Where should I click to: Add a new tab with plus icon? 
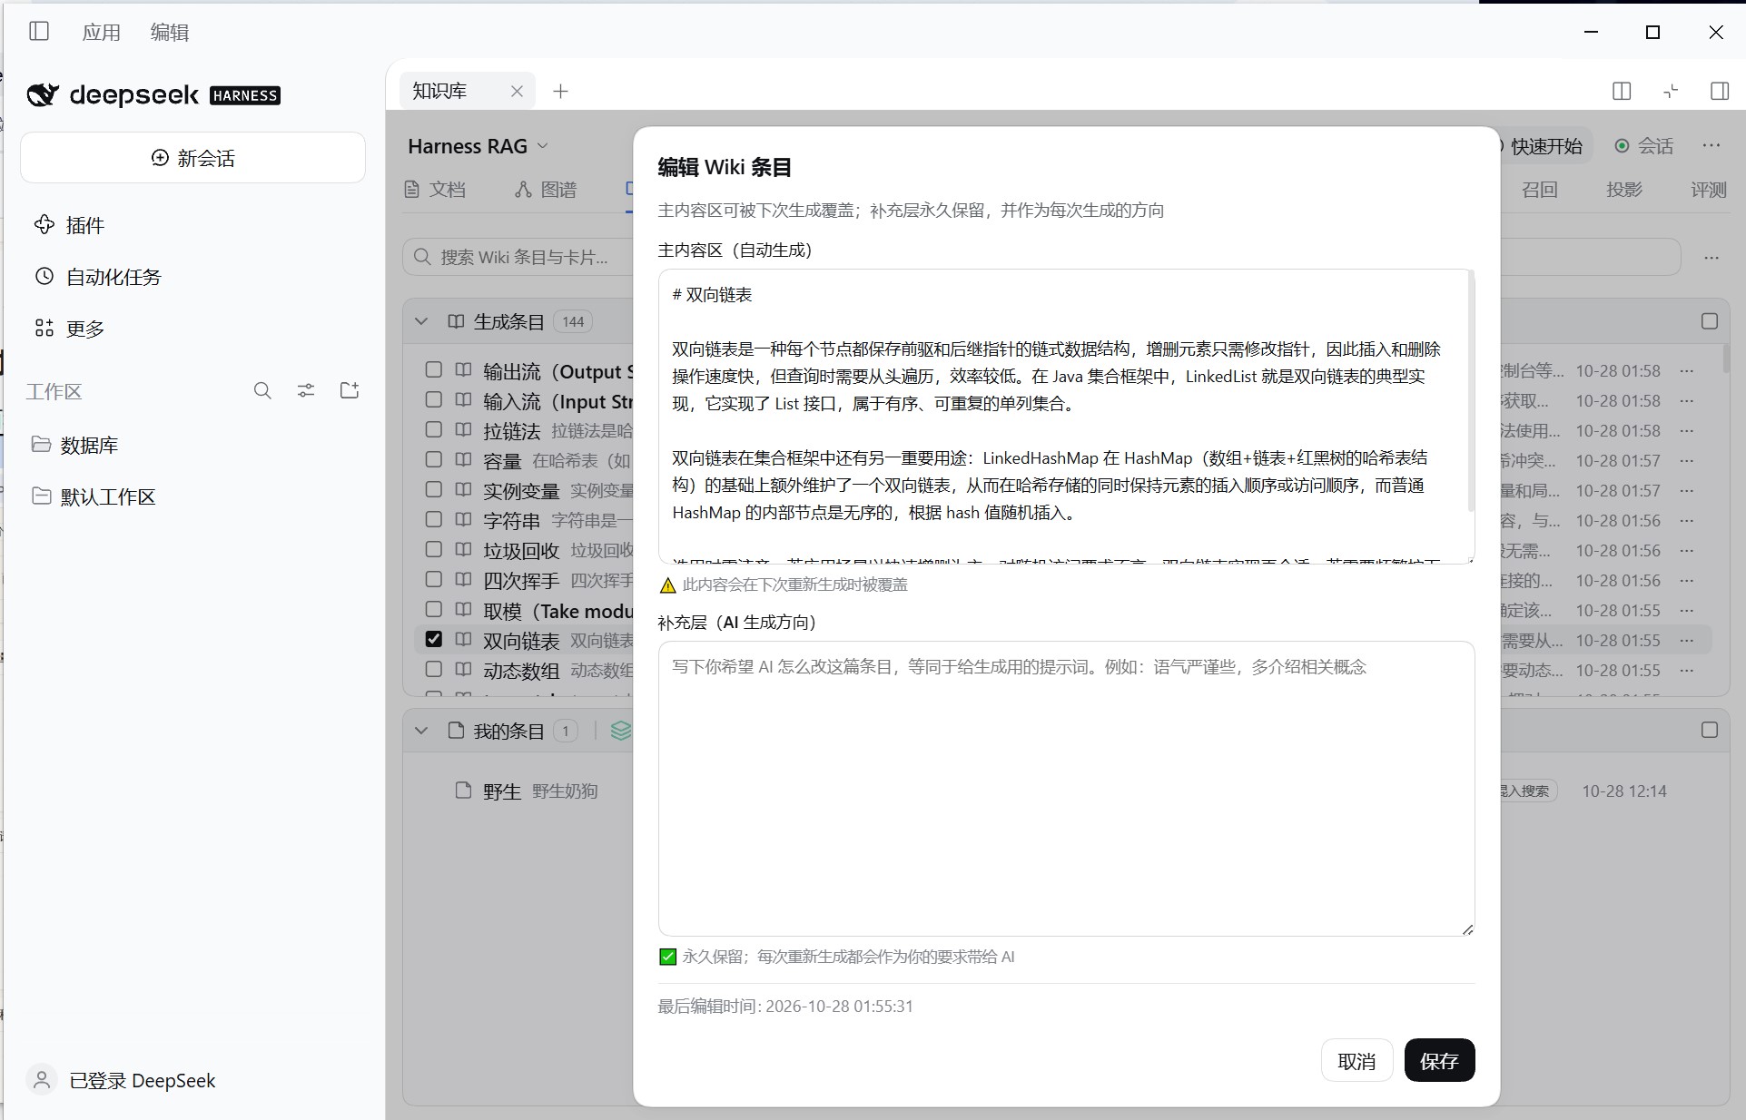point(560,91)
